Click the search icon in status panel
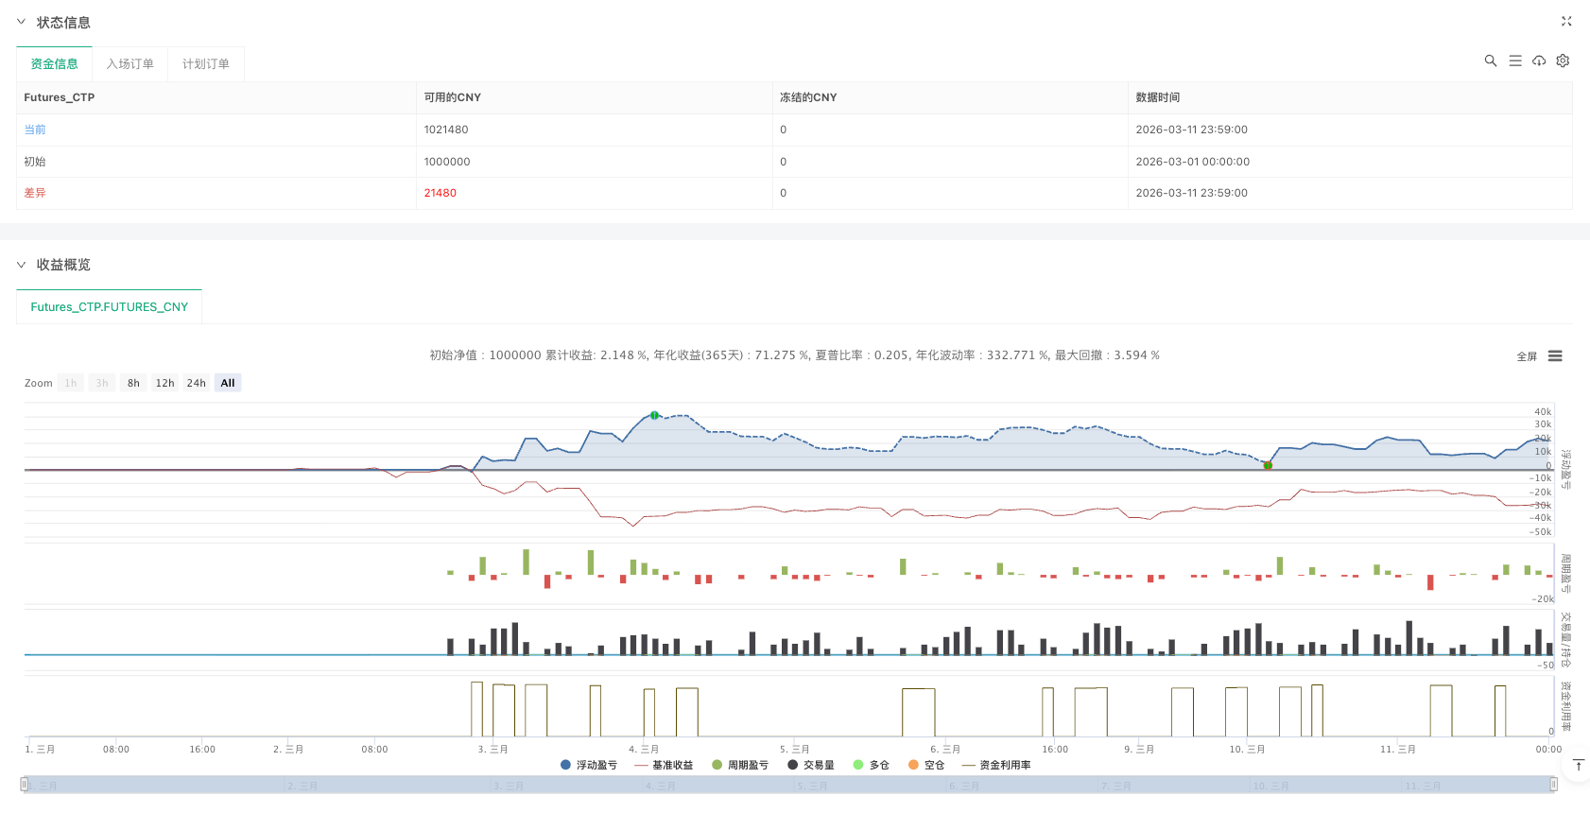Viewport: 1590px width, 813px height. click(x=1491, y=61)
